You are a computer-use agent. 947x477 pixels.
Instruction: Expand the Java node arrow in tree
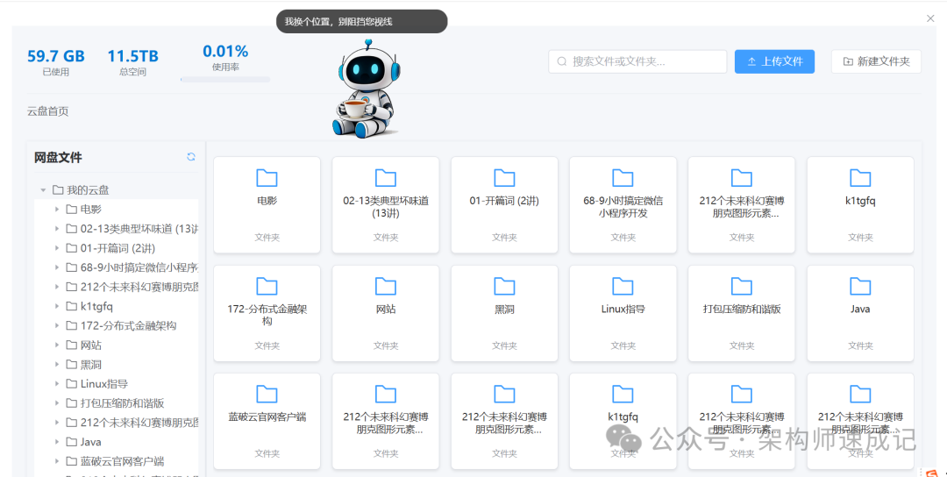57,441
